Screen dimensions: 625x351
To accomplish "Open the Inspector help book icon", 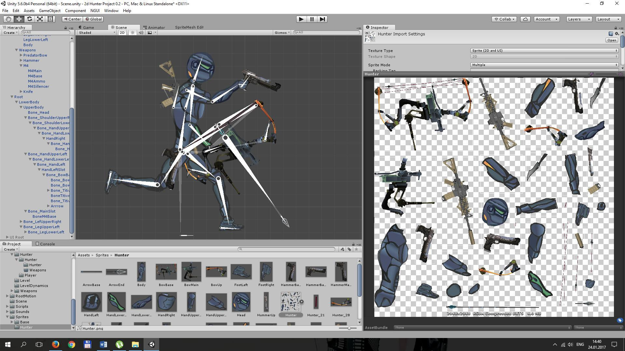I will tap(611, 34).
